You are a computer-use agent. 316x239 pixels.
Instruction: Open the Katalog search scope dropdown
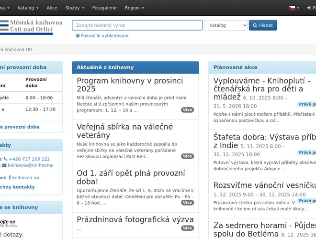(x=226, y=25)
